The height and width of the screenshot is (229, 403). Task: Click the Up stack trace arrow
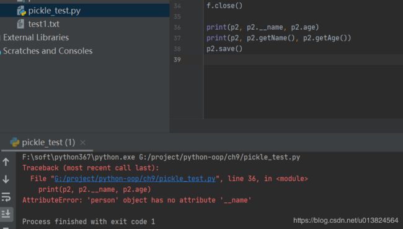6,162
